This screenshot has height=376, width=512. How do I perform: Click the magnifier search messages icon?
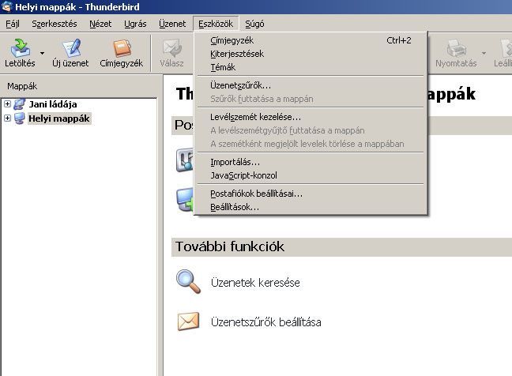pyautogui.click(x=188, y=281)
